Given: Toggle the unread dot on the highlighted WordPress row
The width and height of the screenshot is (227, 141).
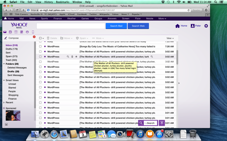Looking at the screenshot, I should (x=45, y=57).
